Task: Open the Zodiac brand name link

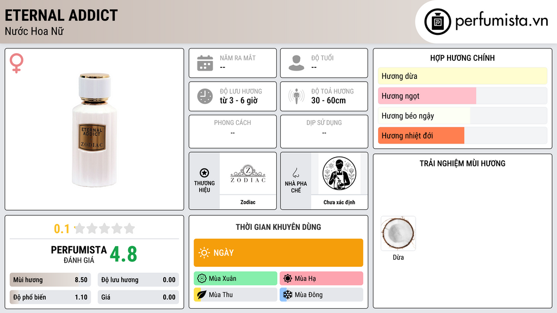Action: pos(248,202)
